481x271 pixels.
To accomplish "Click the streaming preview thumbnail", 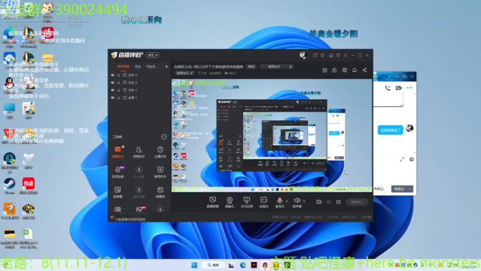I will [272, 135].
